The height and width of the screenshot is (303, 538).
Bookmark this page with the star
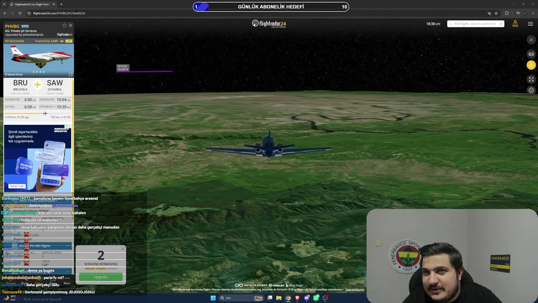coord(496,13)
